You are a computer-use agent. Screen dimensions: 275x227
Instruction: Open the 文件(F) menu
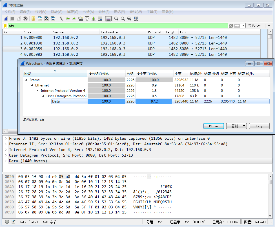coord(10,12)
